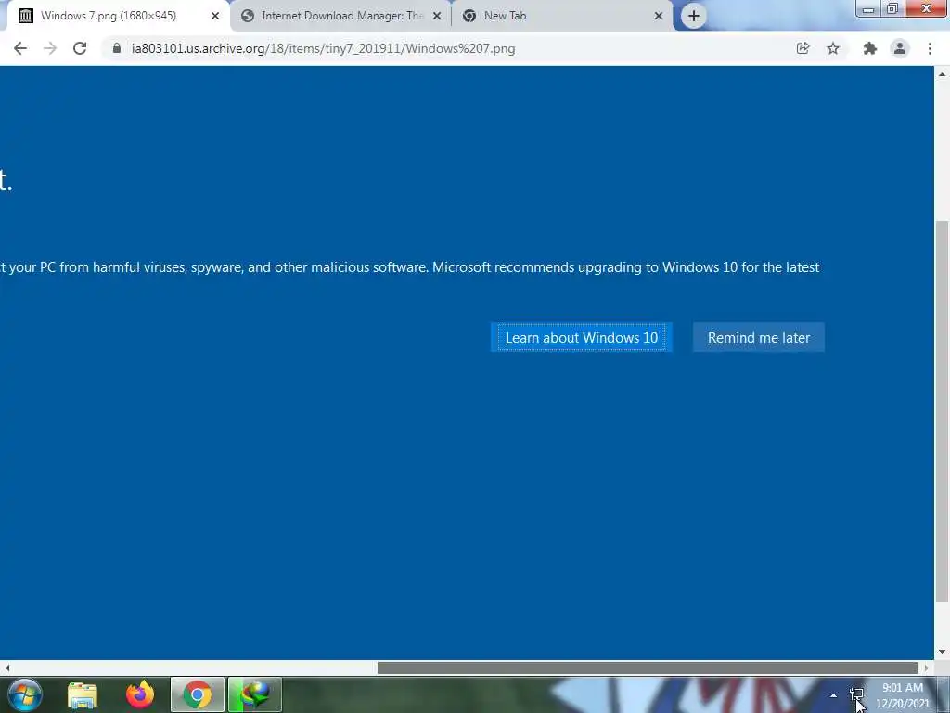Click the padlock site info icon

point(116,48)
